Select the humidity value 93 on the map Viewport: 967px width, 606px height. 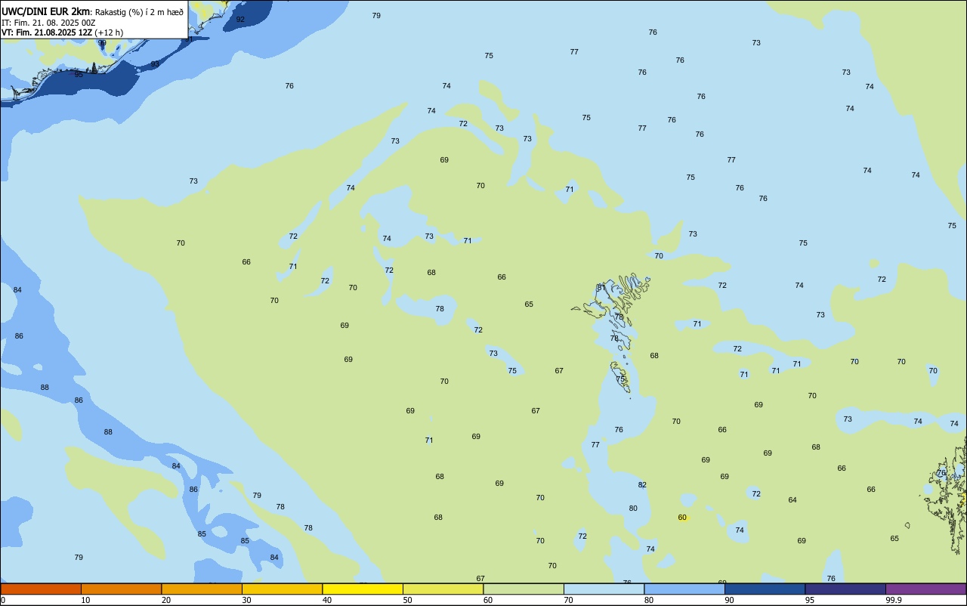pyautogui.click(x=155, y=64)
